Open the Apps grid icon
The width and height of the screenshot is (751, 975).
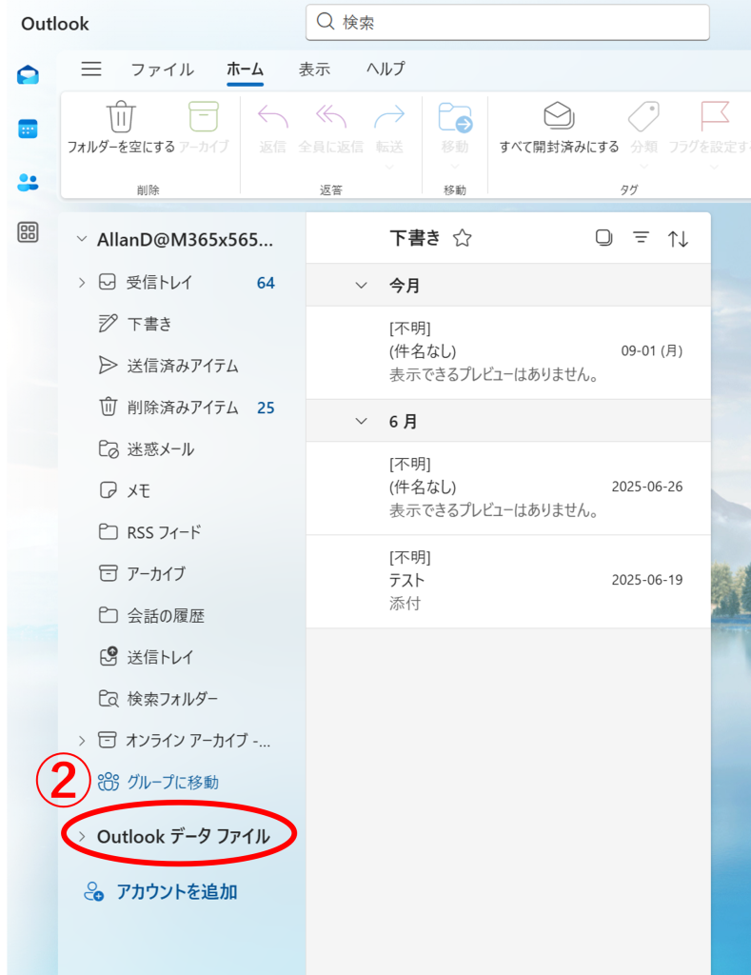point(29,232)
